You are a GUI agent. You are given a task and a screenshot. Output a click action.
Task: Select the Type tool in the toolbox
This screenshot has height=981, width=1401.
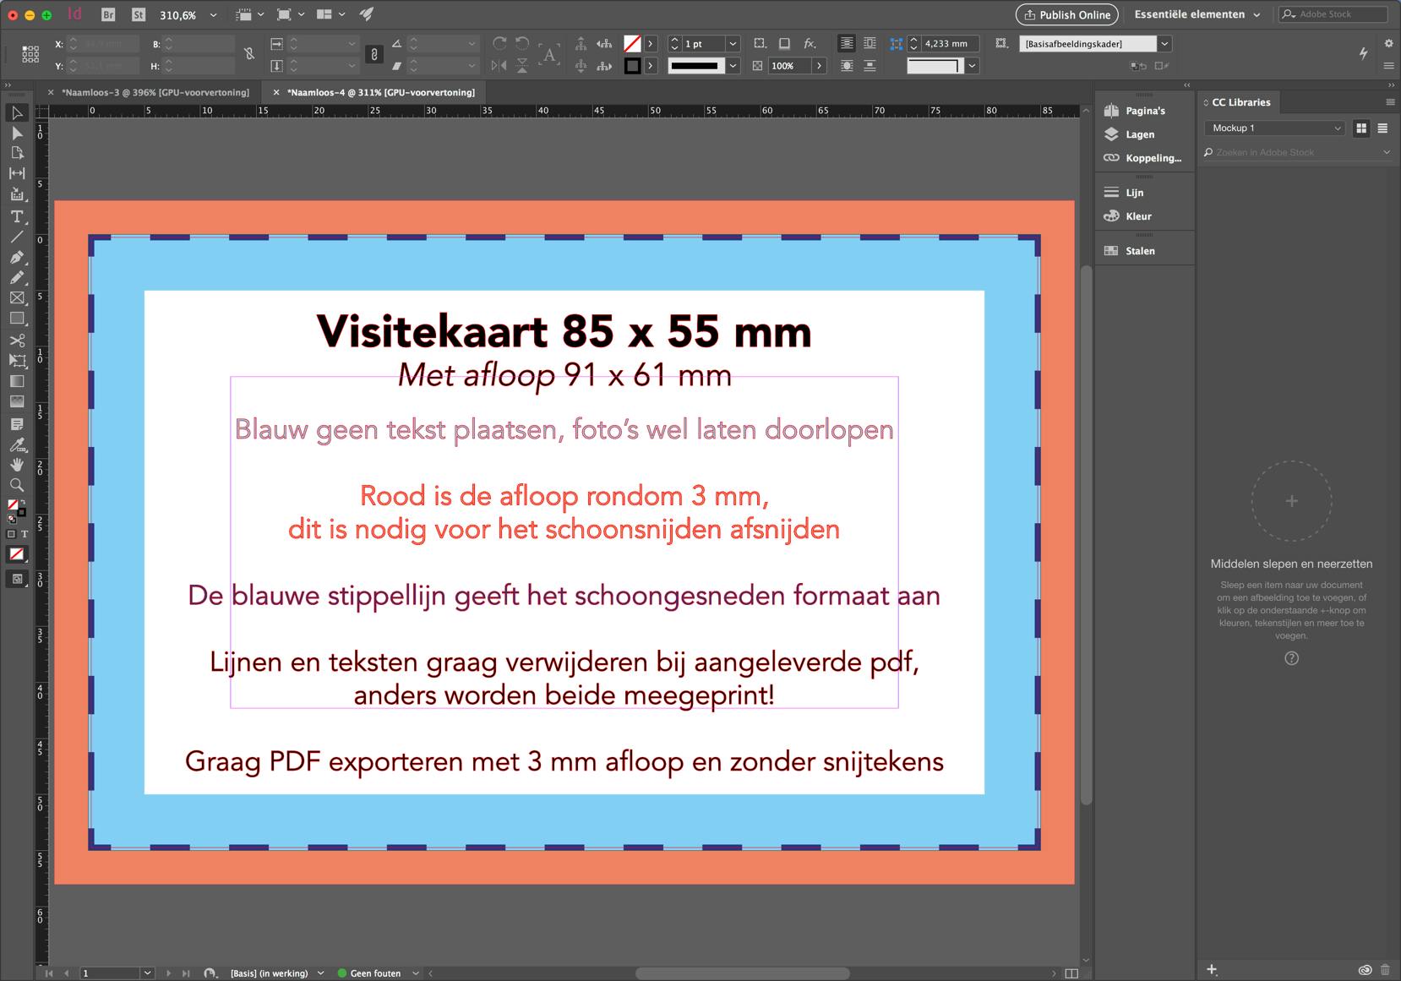coord(17,216)
